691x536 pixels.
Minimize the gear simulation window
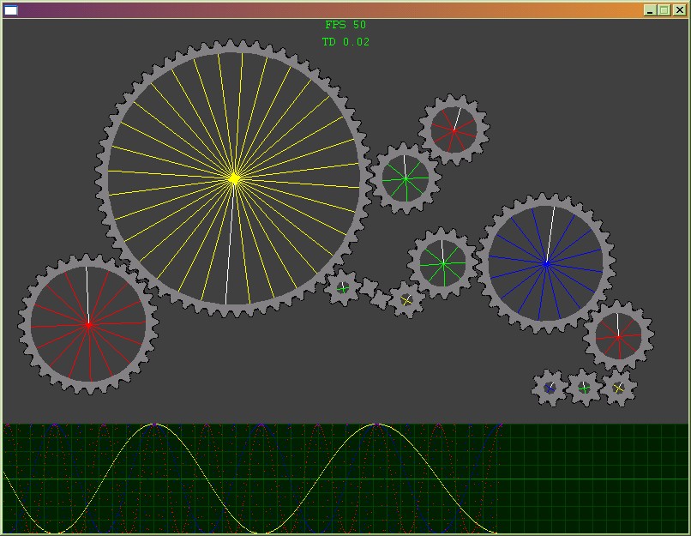pyautogui.click(x=650, y=10)
